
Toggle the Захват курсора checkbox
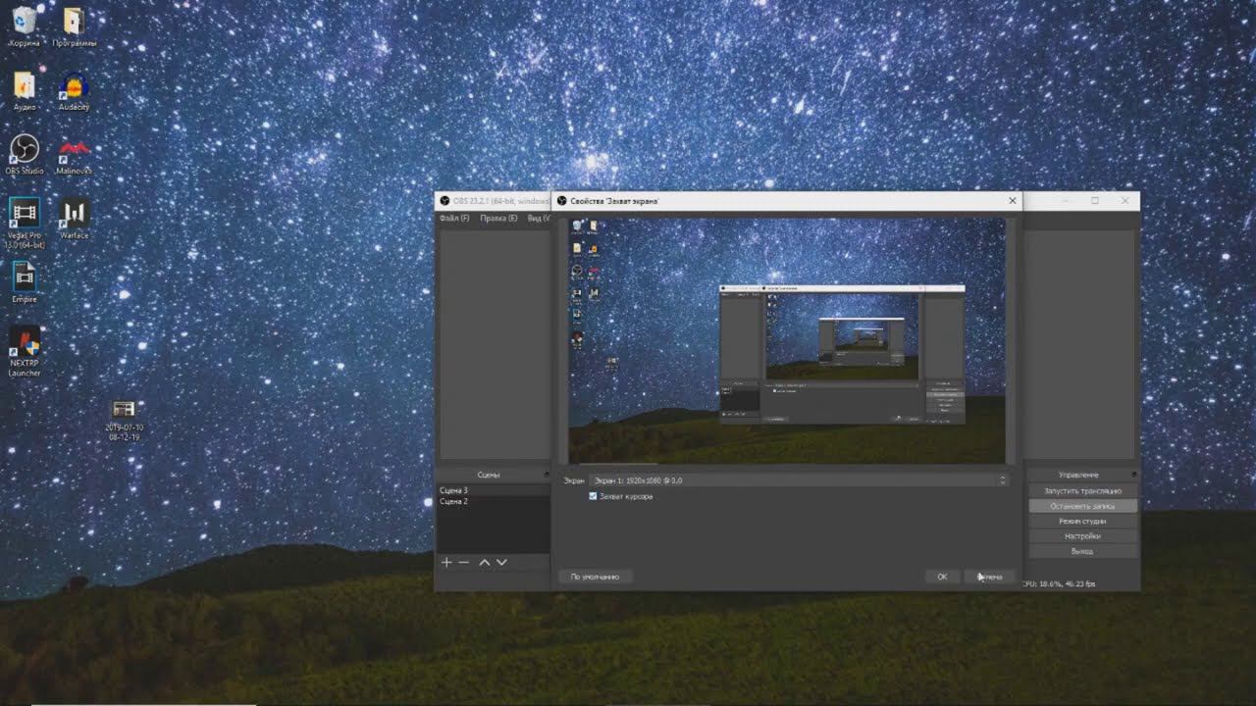coord(593,496)
